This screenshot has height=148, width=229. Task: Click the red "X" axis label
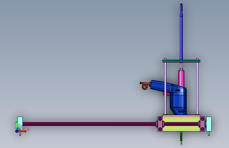pos(28,130)
